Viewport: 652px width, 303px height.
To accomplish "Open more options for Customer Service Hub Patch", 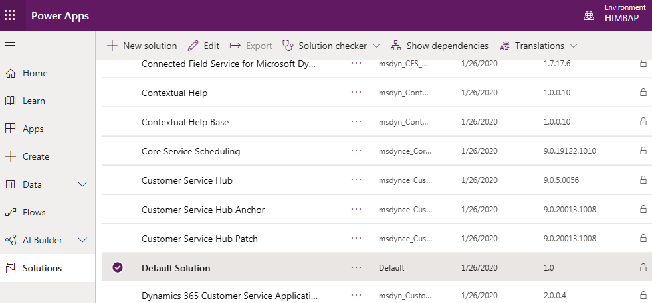I will 356,238.
